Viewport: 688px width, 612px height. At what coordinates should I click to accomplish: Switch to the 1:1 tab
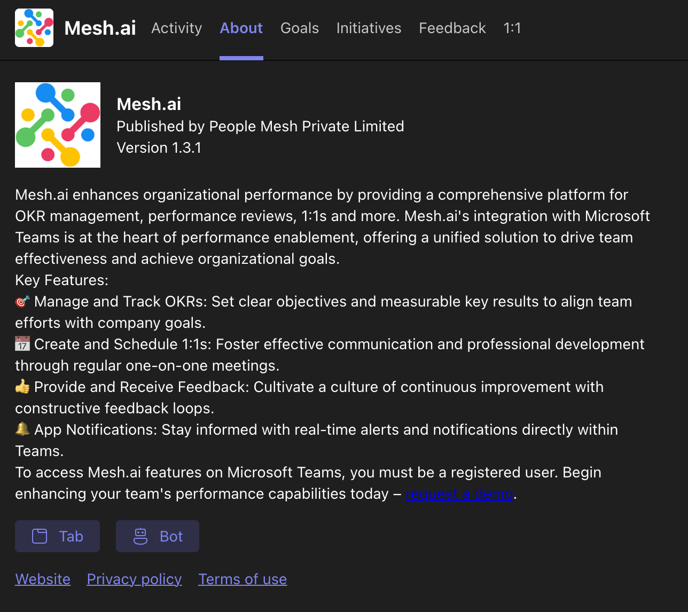pos(512,28)
